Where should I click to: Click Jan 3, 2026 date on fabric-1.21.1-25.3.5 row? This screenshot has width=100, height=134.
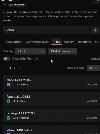point(92,85)
